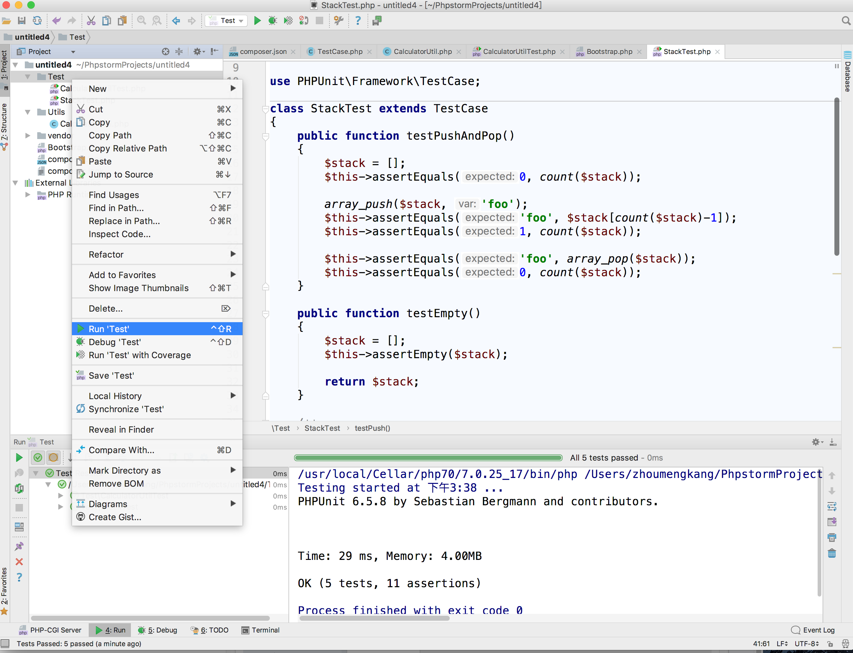
Task: Restore layout icon in Run panel sidebar
Action: 19,527
